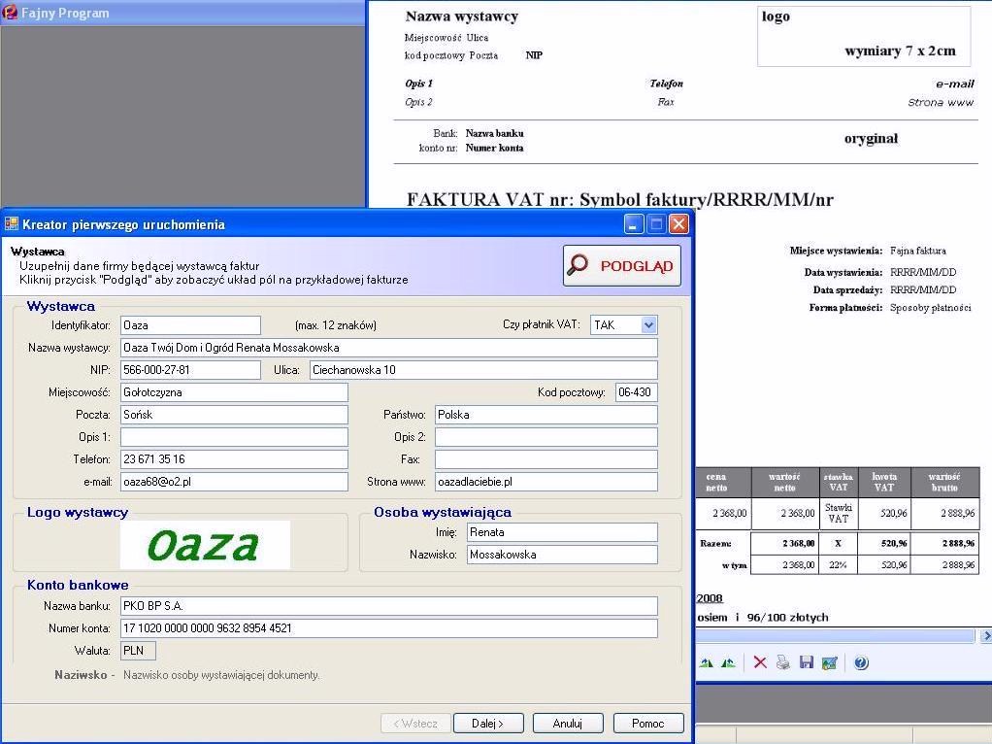Click the Kod pocztowy field
This screenshot has height=744, width=992.
(x=636, y=392)
